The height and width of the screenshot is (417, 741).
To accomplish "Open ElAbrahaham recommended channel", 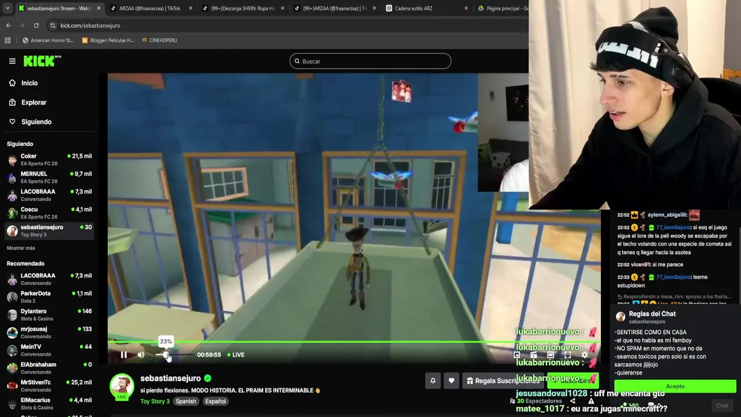I will coord(49,368).
